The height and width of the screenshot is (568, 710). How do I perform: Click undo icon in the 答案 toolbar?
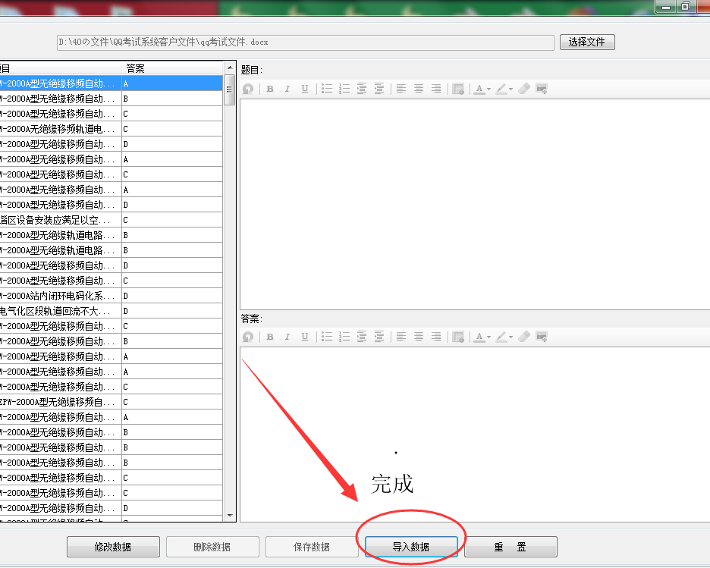click(x=248, y=337)
